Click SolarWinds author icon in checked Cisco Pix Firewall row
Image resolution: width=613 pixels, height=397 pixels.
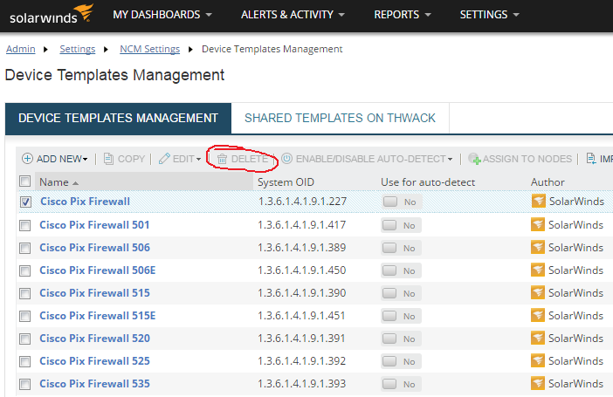(539, 202)
